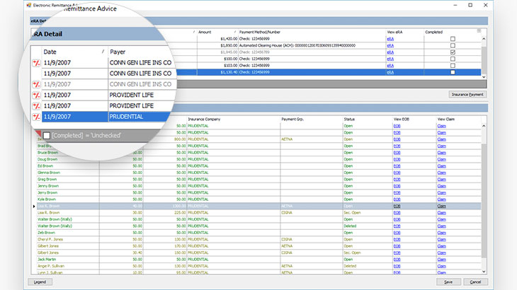View the Claim link for Zeb Brown
The width and height of the screenshot is (517, 290).
[441, 233]
